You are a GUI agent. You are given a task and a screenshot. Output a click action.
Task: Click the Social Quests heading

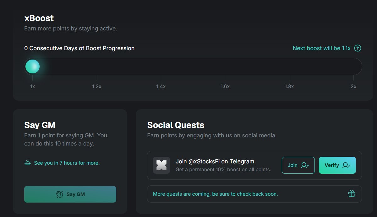pyautogui.click(x=176, y=125)
